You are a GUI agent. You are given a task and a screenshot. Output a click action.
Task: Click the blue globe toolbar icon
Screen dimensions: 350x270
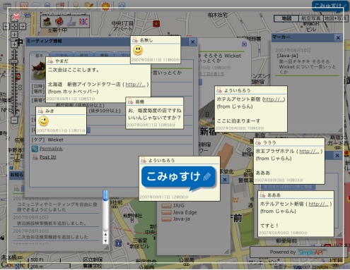coord(122,5)
